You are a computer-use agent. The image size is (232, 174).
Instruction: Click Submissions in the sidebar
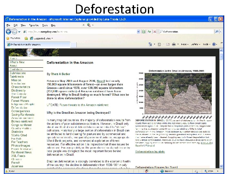(x=18, y=73)
